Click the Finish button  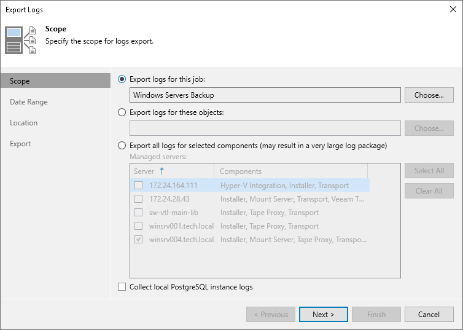[376, 315]
